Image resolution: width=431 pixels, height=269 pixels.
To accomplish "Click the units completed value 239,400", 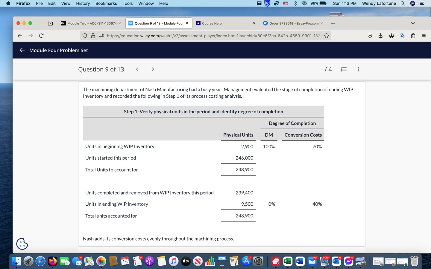I will click(x=244, y=193).
